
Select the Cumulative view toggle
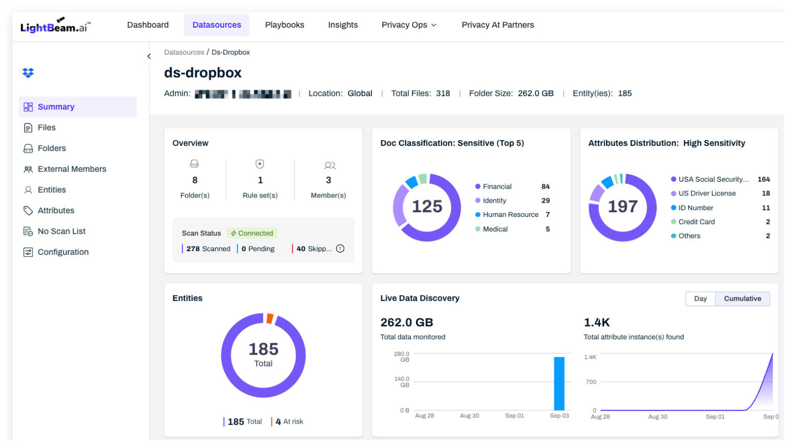tap(742, 299)
